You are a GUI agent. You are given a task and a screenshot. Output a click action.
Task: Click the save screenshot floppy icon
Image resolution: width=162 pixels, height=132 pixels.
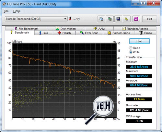(118, 19)
